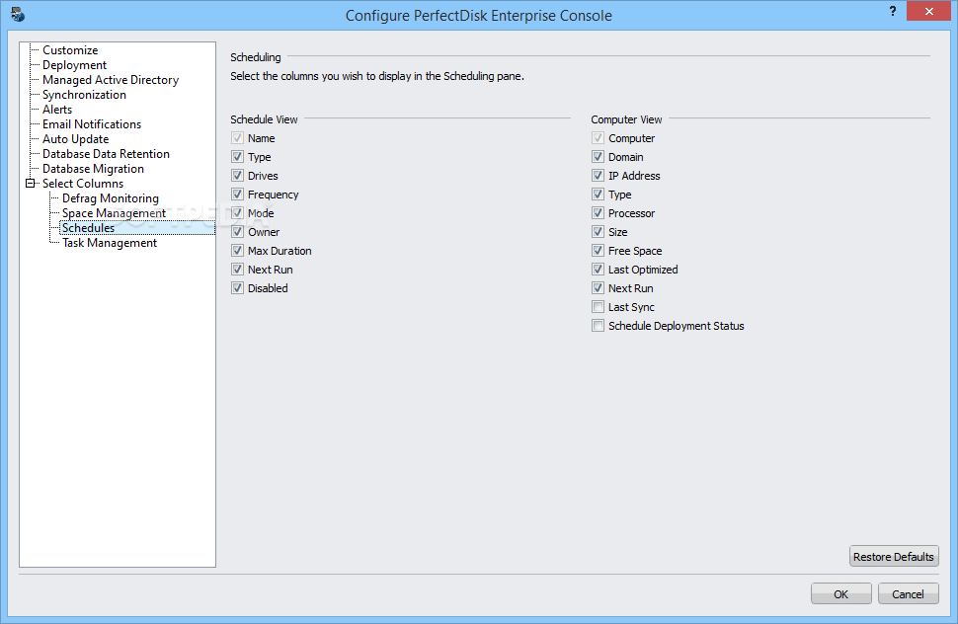Viewport: 958px width, 624px height.
Task: Disable the Owner column checkbox
Action: click(238, 232)
